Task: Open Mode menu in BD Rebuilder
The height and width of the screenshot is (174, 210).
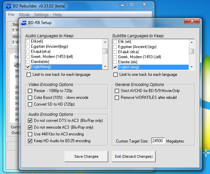Action: pyautogui.click(x=24, y=15)
